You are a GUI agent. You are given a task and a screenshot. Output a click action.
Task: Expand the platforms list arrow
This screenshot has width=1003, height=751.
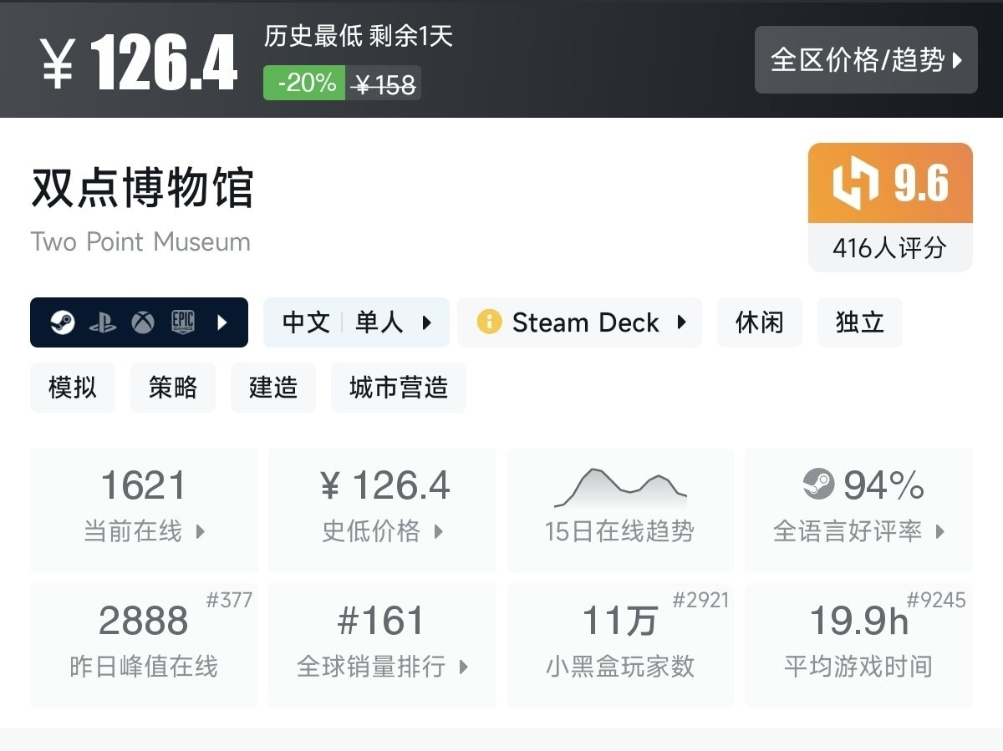click(x=221, y=322)
